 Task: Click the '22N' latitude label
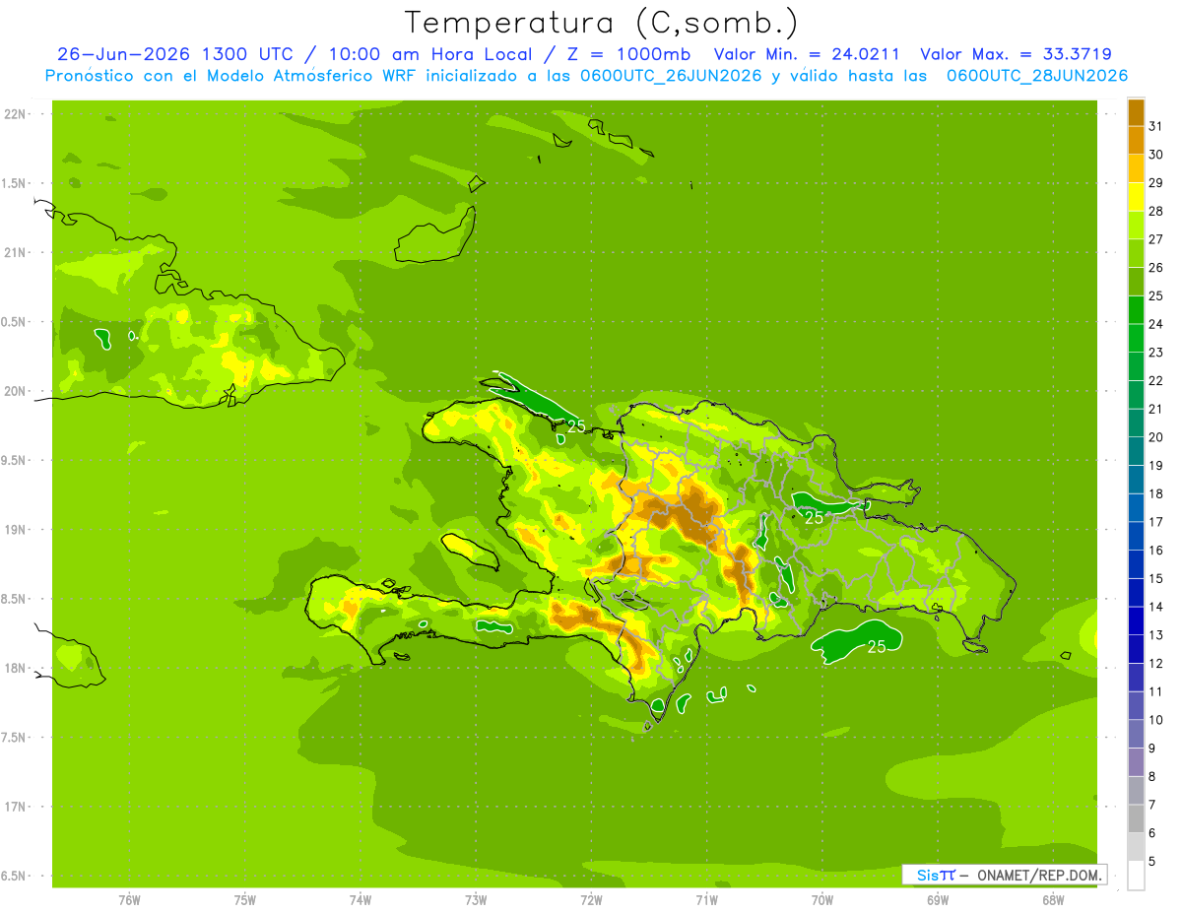click(x=16, y=114)
